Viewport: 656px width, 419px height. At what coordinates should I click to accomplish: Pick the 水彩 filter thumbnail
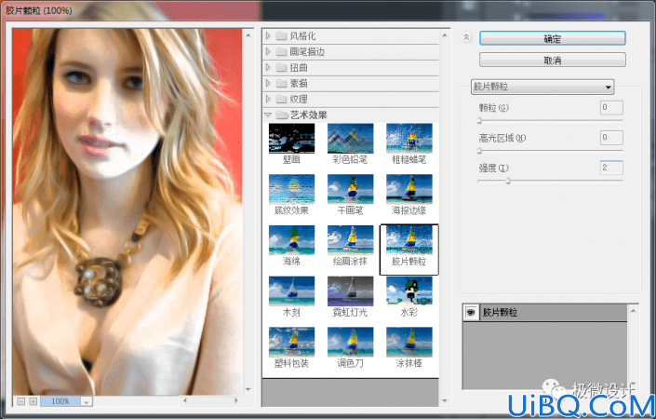pyautogui.click(x=408, y=291)
